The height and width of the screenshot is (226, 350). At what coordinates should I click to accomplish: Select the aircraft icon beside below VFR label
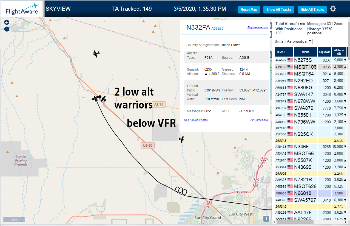[181, 139]
